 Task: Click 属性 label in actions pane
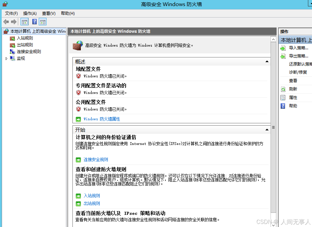[293, 98]
